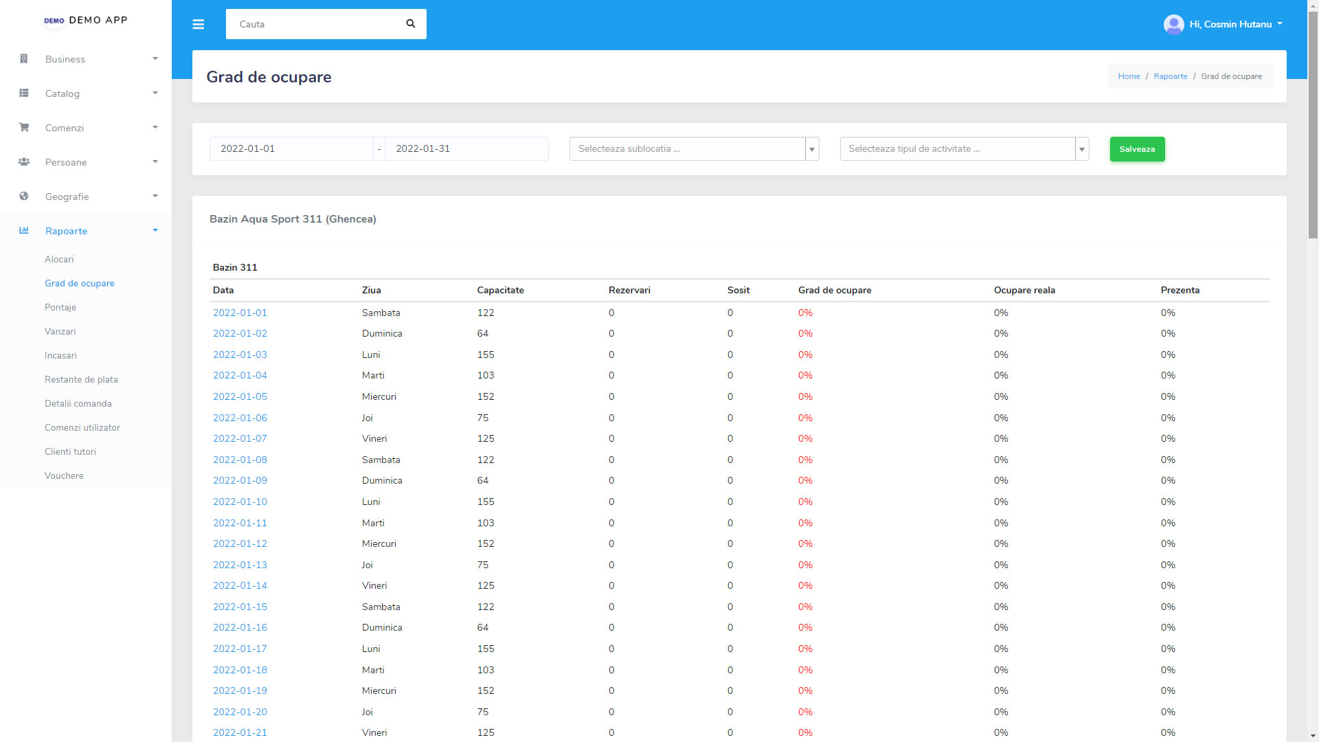Open the Selecteaza sublocatia dropdown
This screenshot has height=742, width=1319.
pos(694,149)
